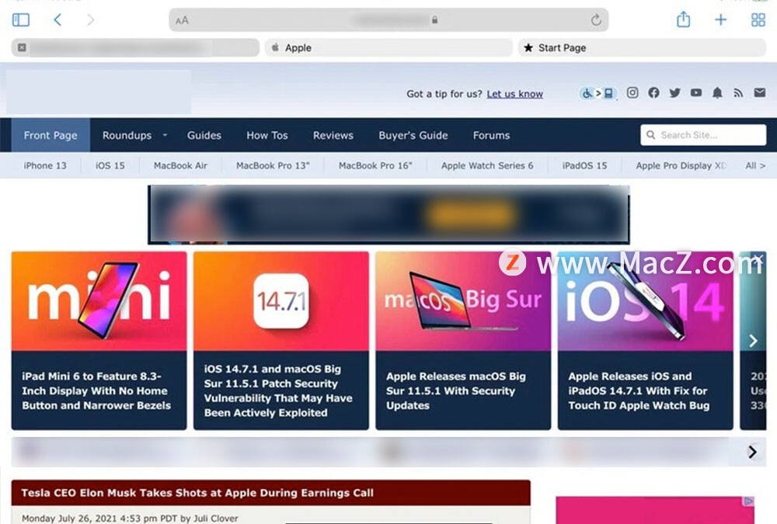
Task: Select the Front Page nav tab
Action: pos(51,135)
